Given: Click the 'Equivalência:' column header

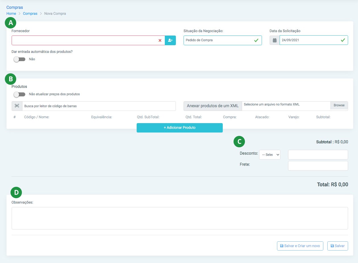Looking at the screenshot, I should (102, 117).
